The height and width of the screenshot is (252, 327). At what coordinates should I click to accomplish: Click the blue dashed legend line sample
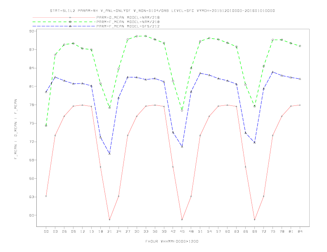pos(64,26)
